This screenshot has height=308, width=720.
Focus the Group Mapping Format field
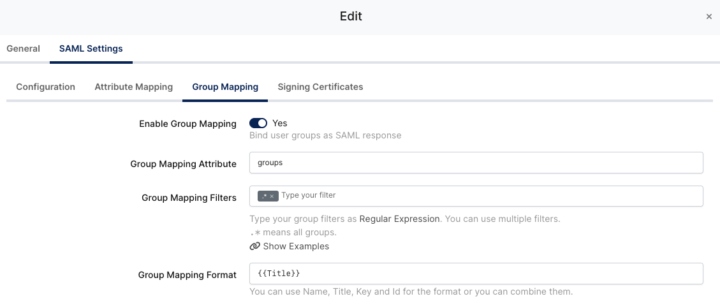pos(476,274)
